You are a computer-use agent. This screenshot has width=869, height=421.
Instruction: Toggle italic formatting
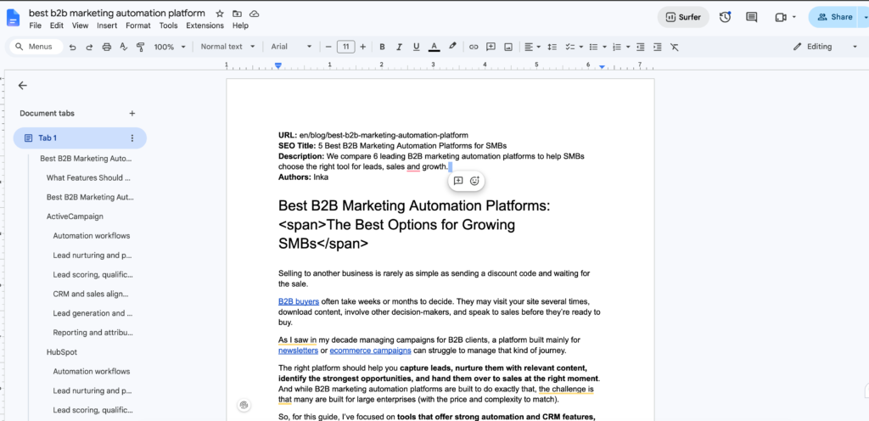399,47
